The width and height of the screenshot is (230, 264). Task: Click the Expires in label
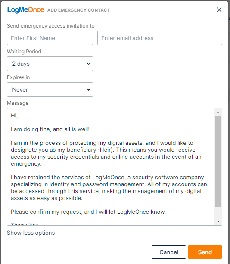[x=19, y=77]
